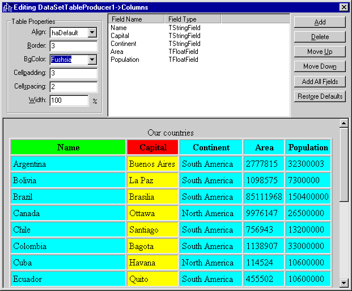This screenshot has height=291, width=352.
Task: Click the red Capital header cell
Action: [153, 147]
